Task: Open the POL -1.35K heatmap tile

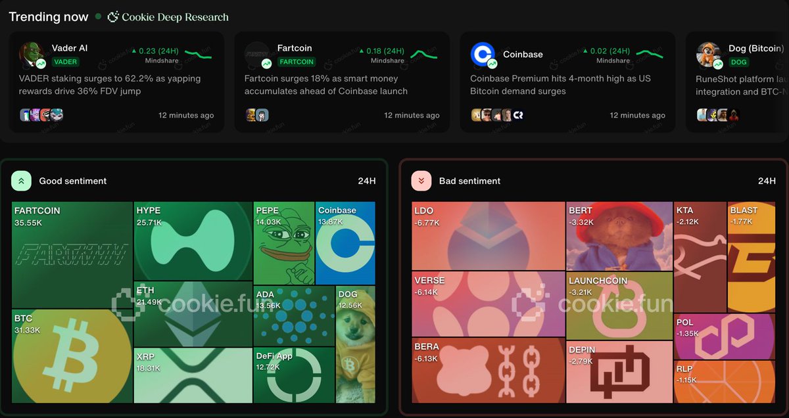Action: pos(725,337)
